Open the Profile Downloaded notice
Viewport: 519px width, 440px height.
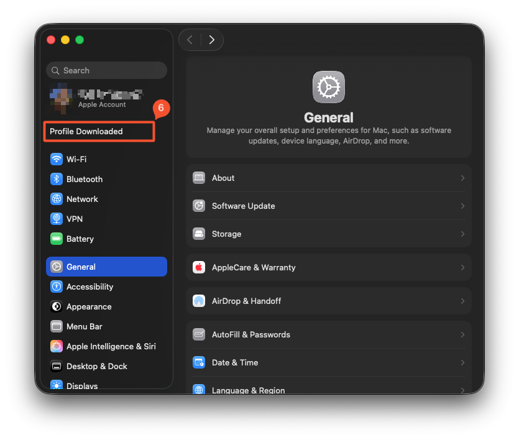pos(99,131)
